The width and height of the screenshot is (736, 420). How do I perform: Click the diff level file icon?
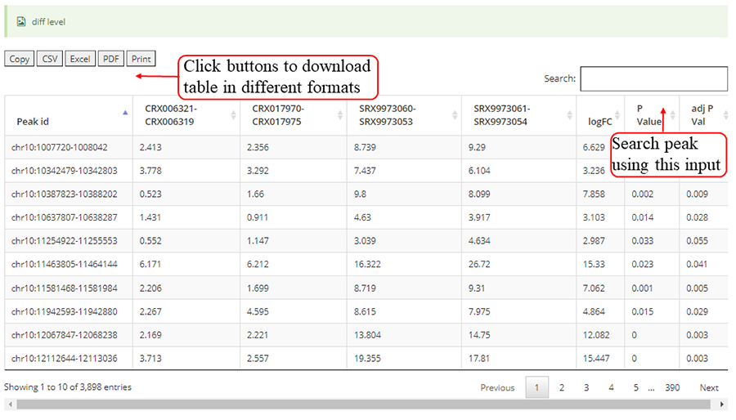coord(21,22)
